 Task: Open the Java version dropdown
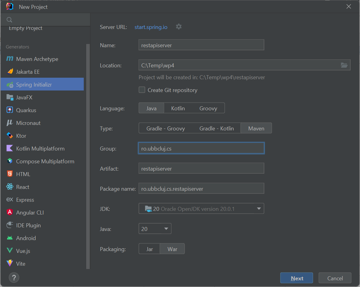pyautogui.click(x=155, y=229)
